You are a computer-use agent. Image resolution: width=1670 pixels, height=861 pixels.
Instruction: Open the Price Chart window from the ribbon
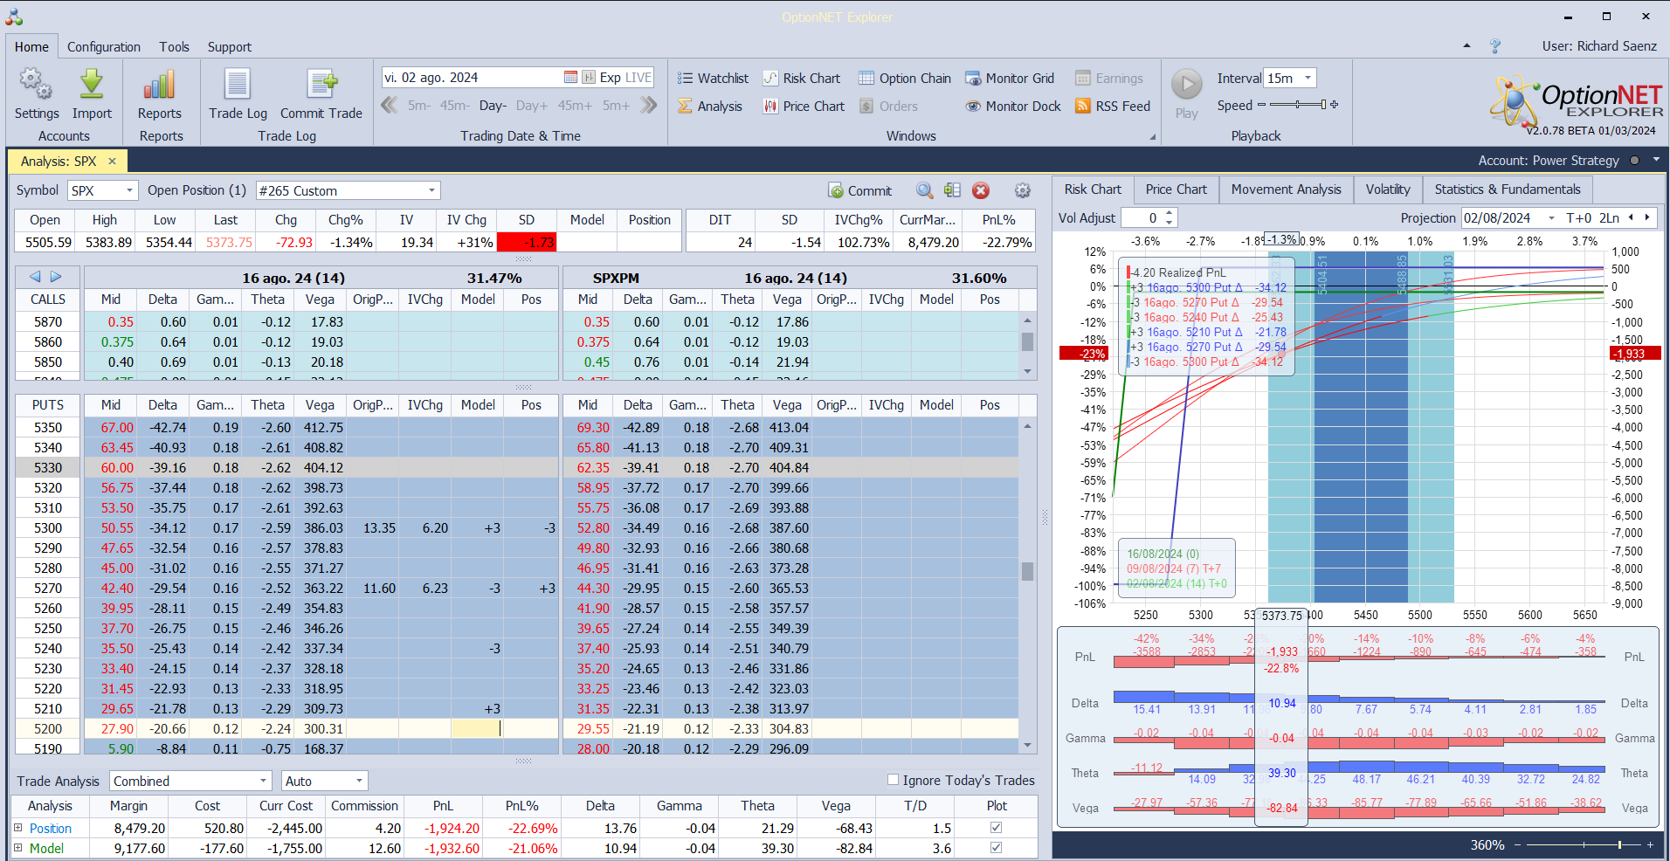pyautogui.click(x=804, y=107)
